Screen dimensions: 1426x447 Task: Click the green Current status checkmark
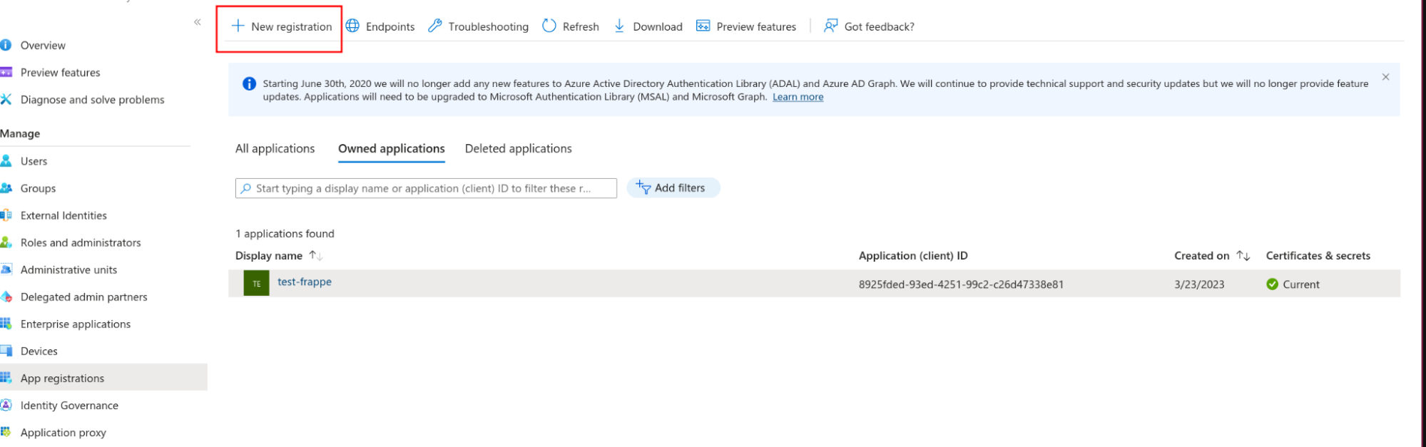[x=1272, y=284]
